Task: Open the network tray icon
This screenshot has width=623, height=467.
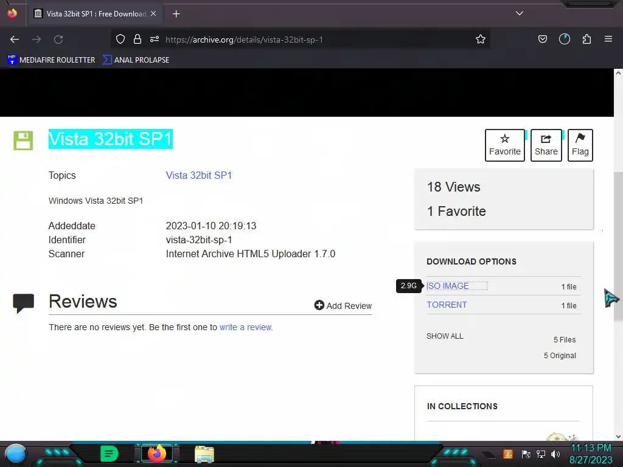Action: (541, 454)
